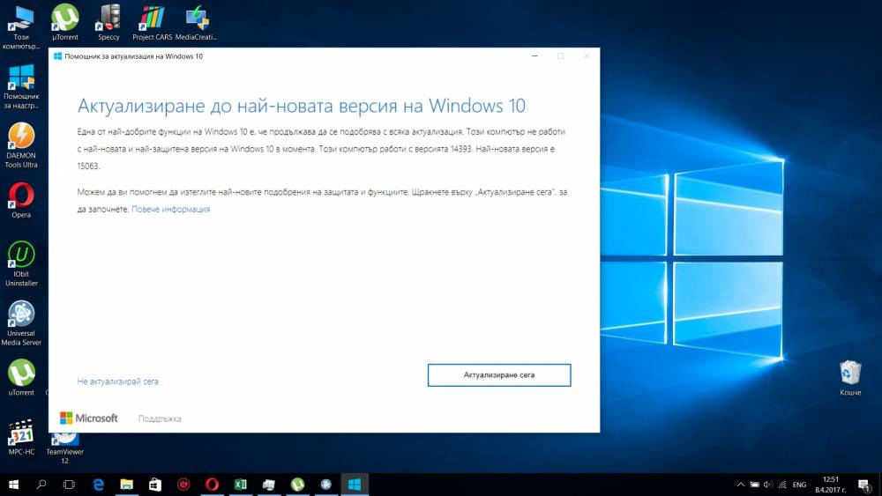The width and height of the screenshot is (882, 496).
Task: Click the light-blue round taskbar icon after uTorrent
Action: coord(325,485)
